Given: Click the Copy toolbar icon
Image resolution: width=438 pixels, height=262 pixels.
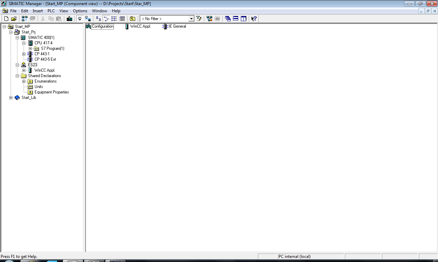Looking at the screenshot, I should (51, 19).
